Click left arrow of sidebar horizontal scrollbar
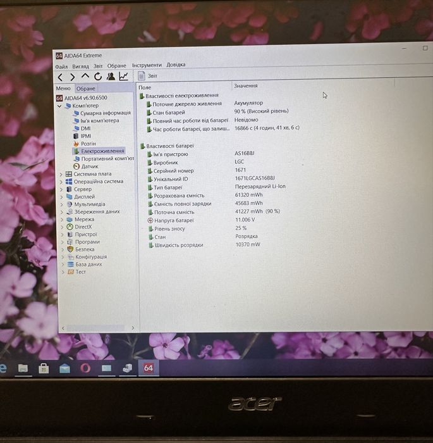 [63, 328]
